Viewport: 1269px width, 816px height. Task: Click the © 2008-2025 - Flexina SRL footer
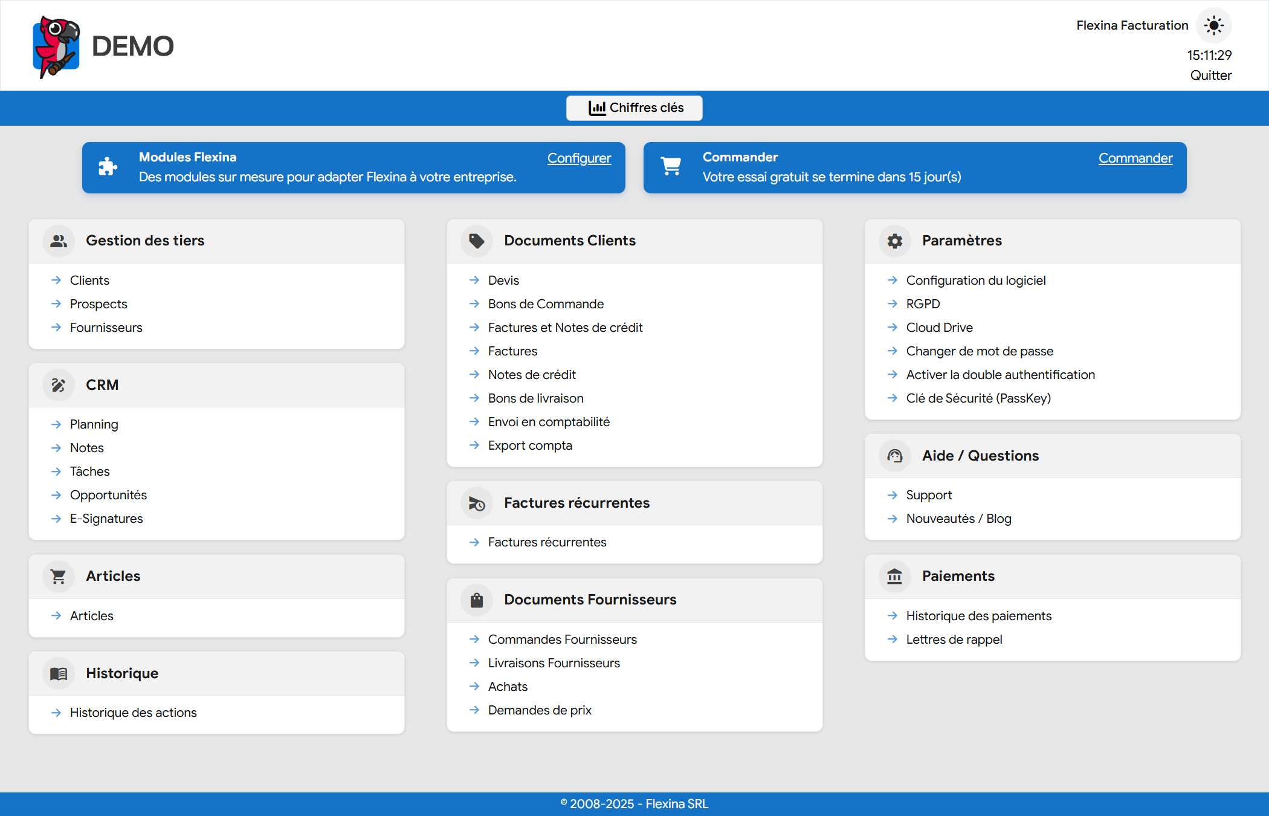(x=634, y=803)
